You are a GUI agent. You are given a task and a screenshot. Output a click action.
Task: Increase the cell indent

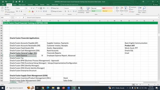46,11
